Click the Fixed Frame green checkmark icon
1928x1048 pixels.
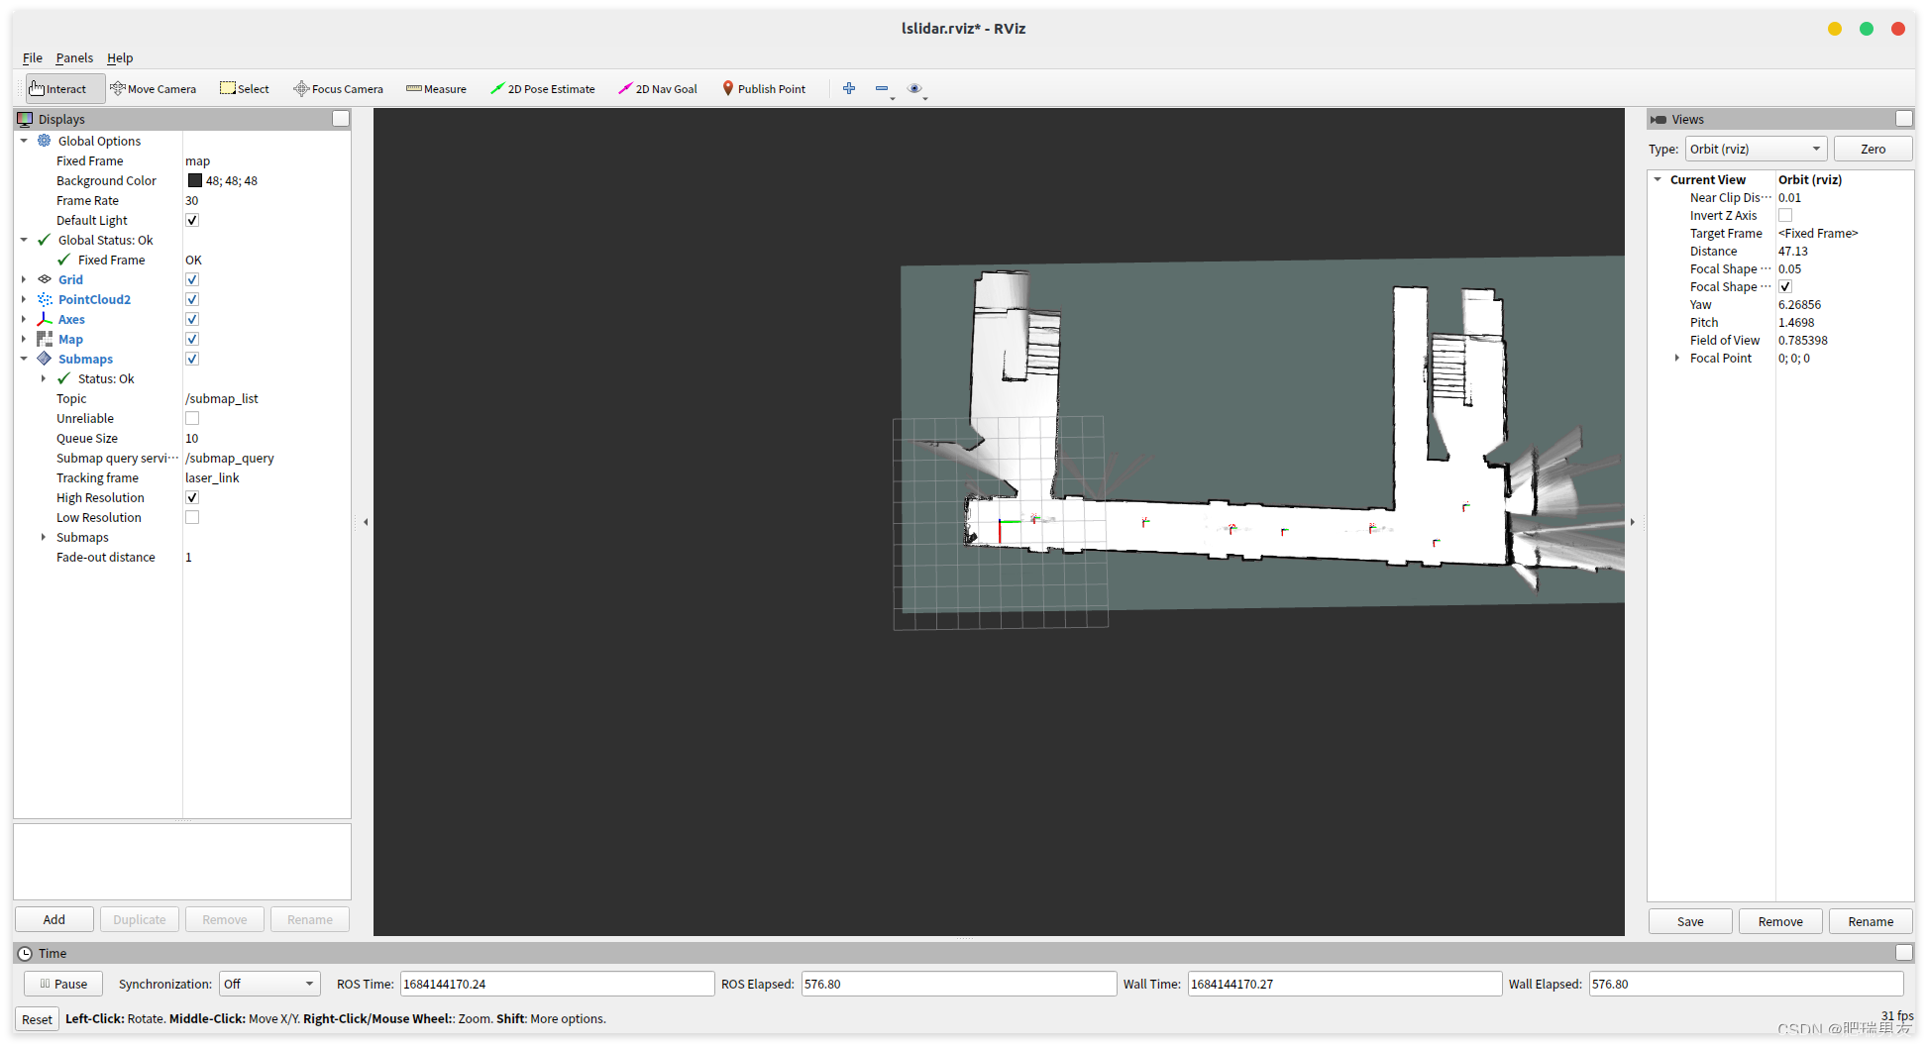pyautogui.click(x=64, y=260)
